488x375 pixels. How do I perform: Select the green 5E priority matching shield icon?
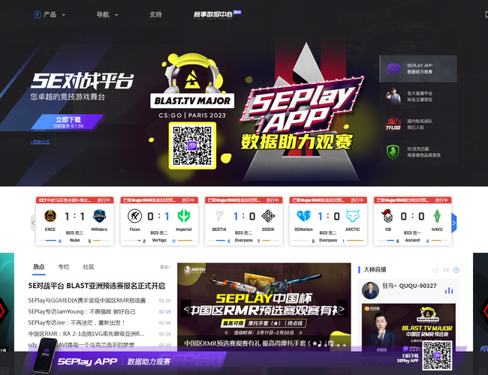click(x=393, y=151)
